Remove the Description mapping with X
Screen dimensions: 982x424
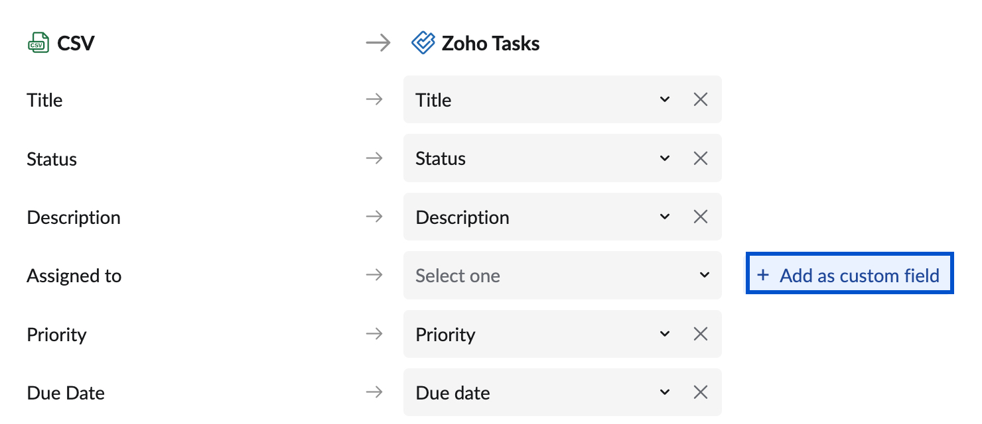700,217
